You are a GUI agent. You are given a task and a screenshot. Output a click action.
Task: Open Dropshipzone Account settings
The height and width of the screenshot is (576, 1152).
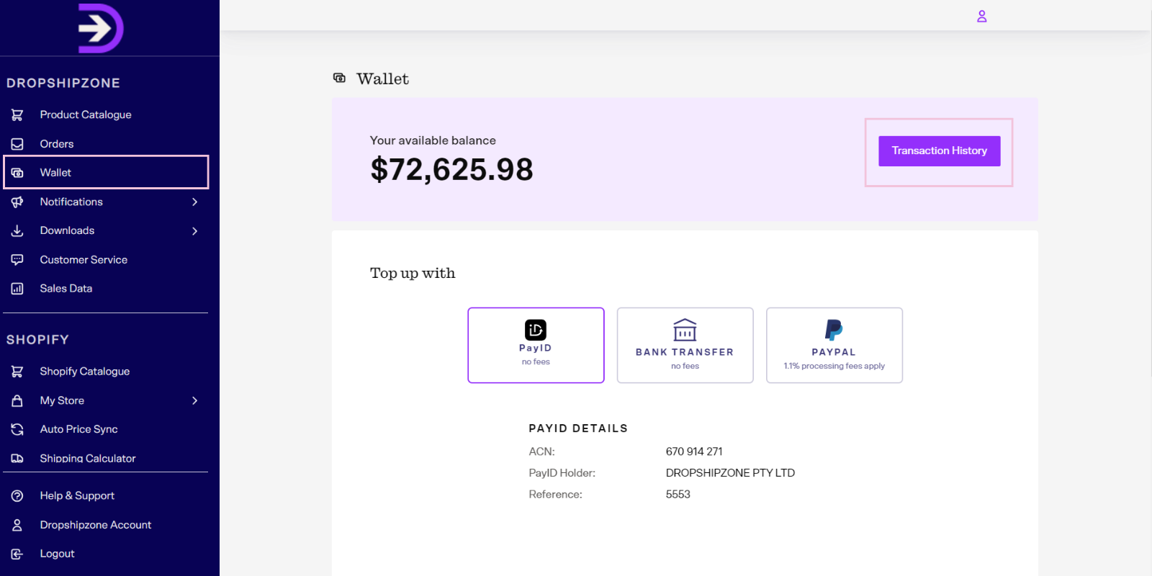tap(96, 525)
